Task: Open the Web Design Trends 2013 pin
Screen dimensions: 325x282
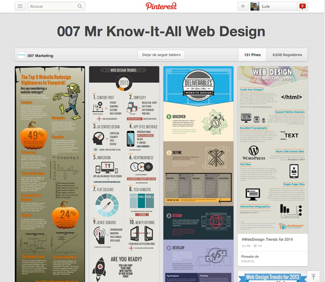Action: [x=124, y=174]
